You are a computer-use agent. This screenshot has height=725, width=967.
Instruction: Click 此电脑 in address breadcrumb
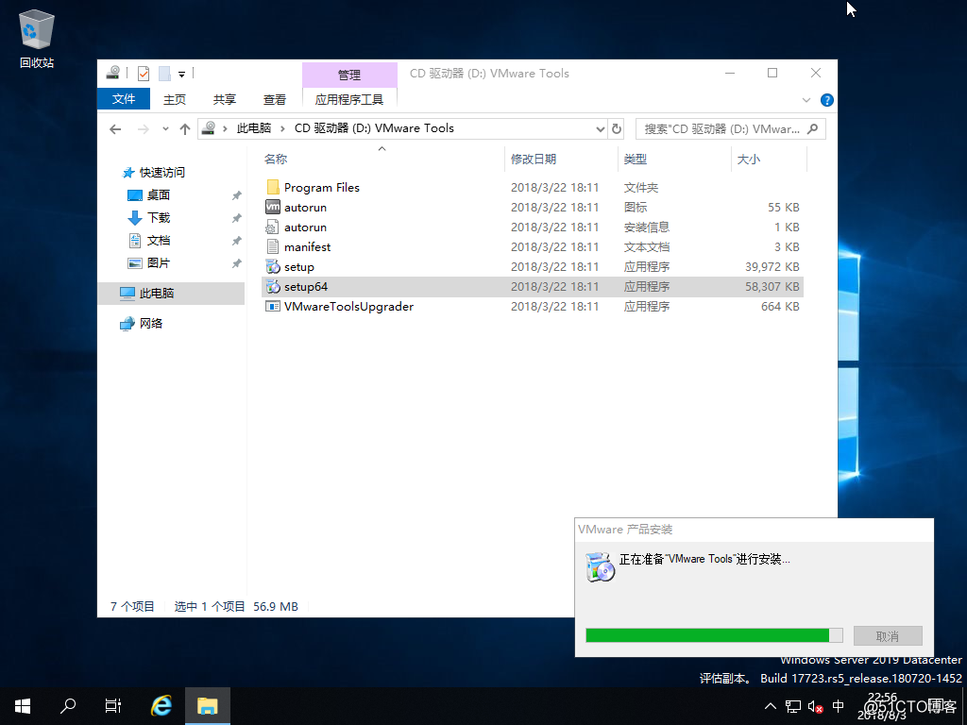click(x=253, y=128)
